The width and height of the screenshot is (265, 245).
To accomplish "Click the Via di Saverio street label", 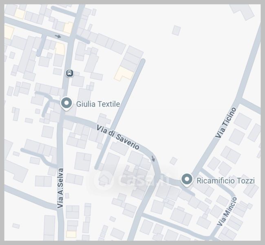I will (x=118, y=137).
